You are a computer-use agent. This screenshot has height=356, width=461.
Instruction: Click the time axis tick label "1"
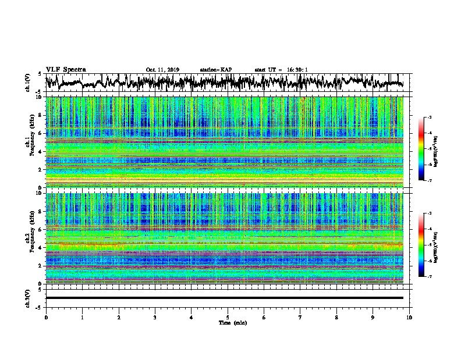[x=82, y=318]
